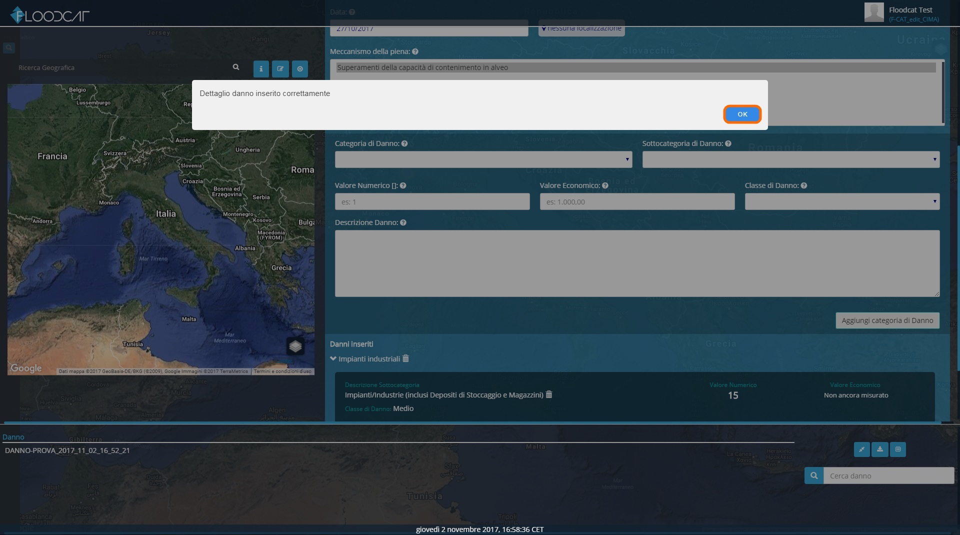Click the Meccanismo list scrollbar
The image size is (960, 535).
click(x=943, y=92)
